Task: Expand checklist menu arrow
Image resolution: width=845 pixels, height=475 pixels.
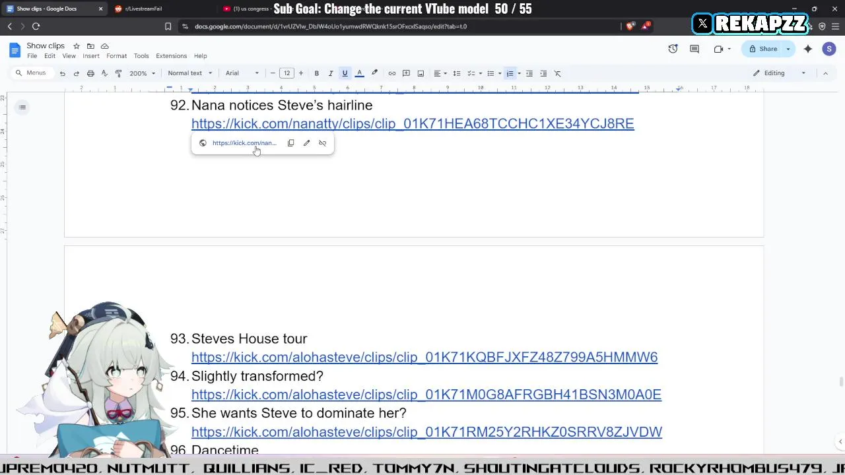Action: [480, 73]
